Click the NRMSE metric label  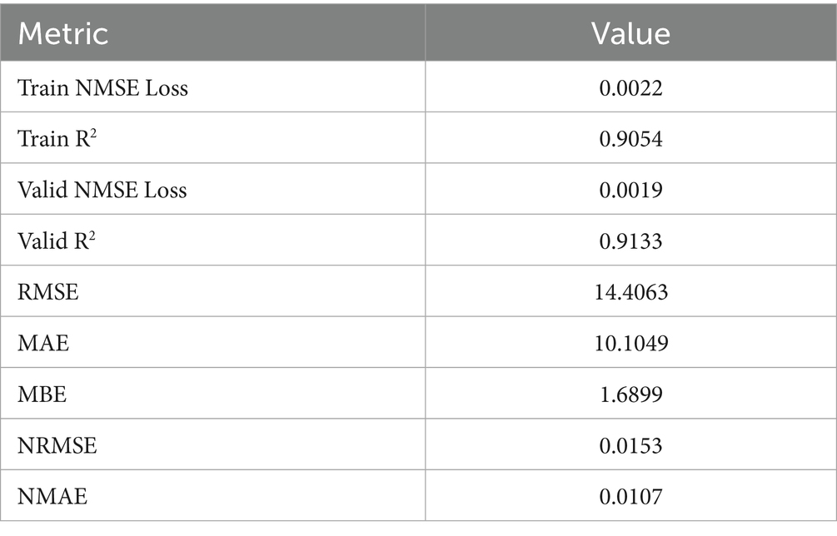(57, 445)
